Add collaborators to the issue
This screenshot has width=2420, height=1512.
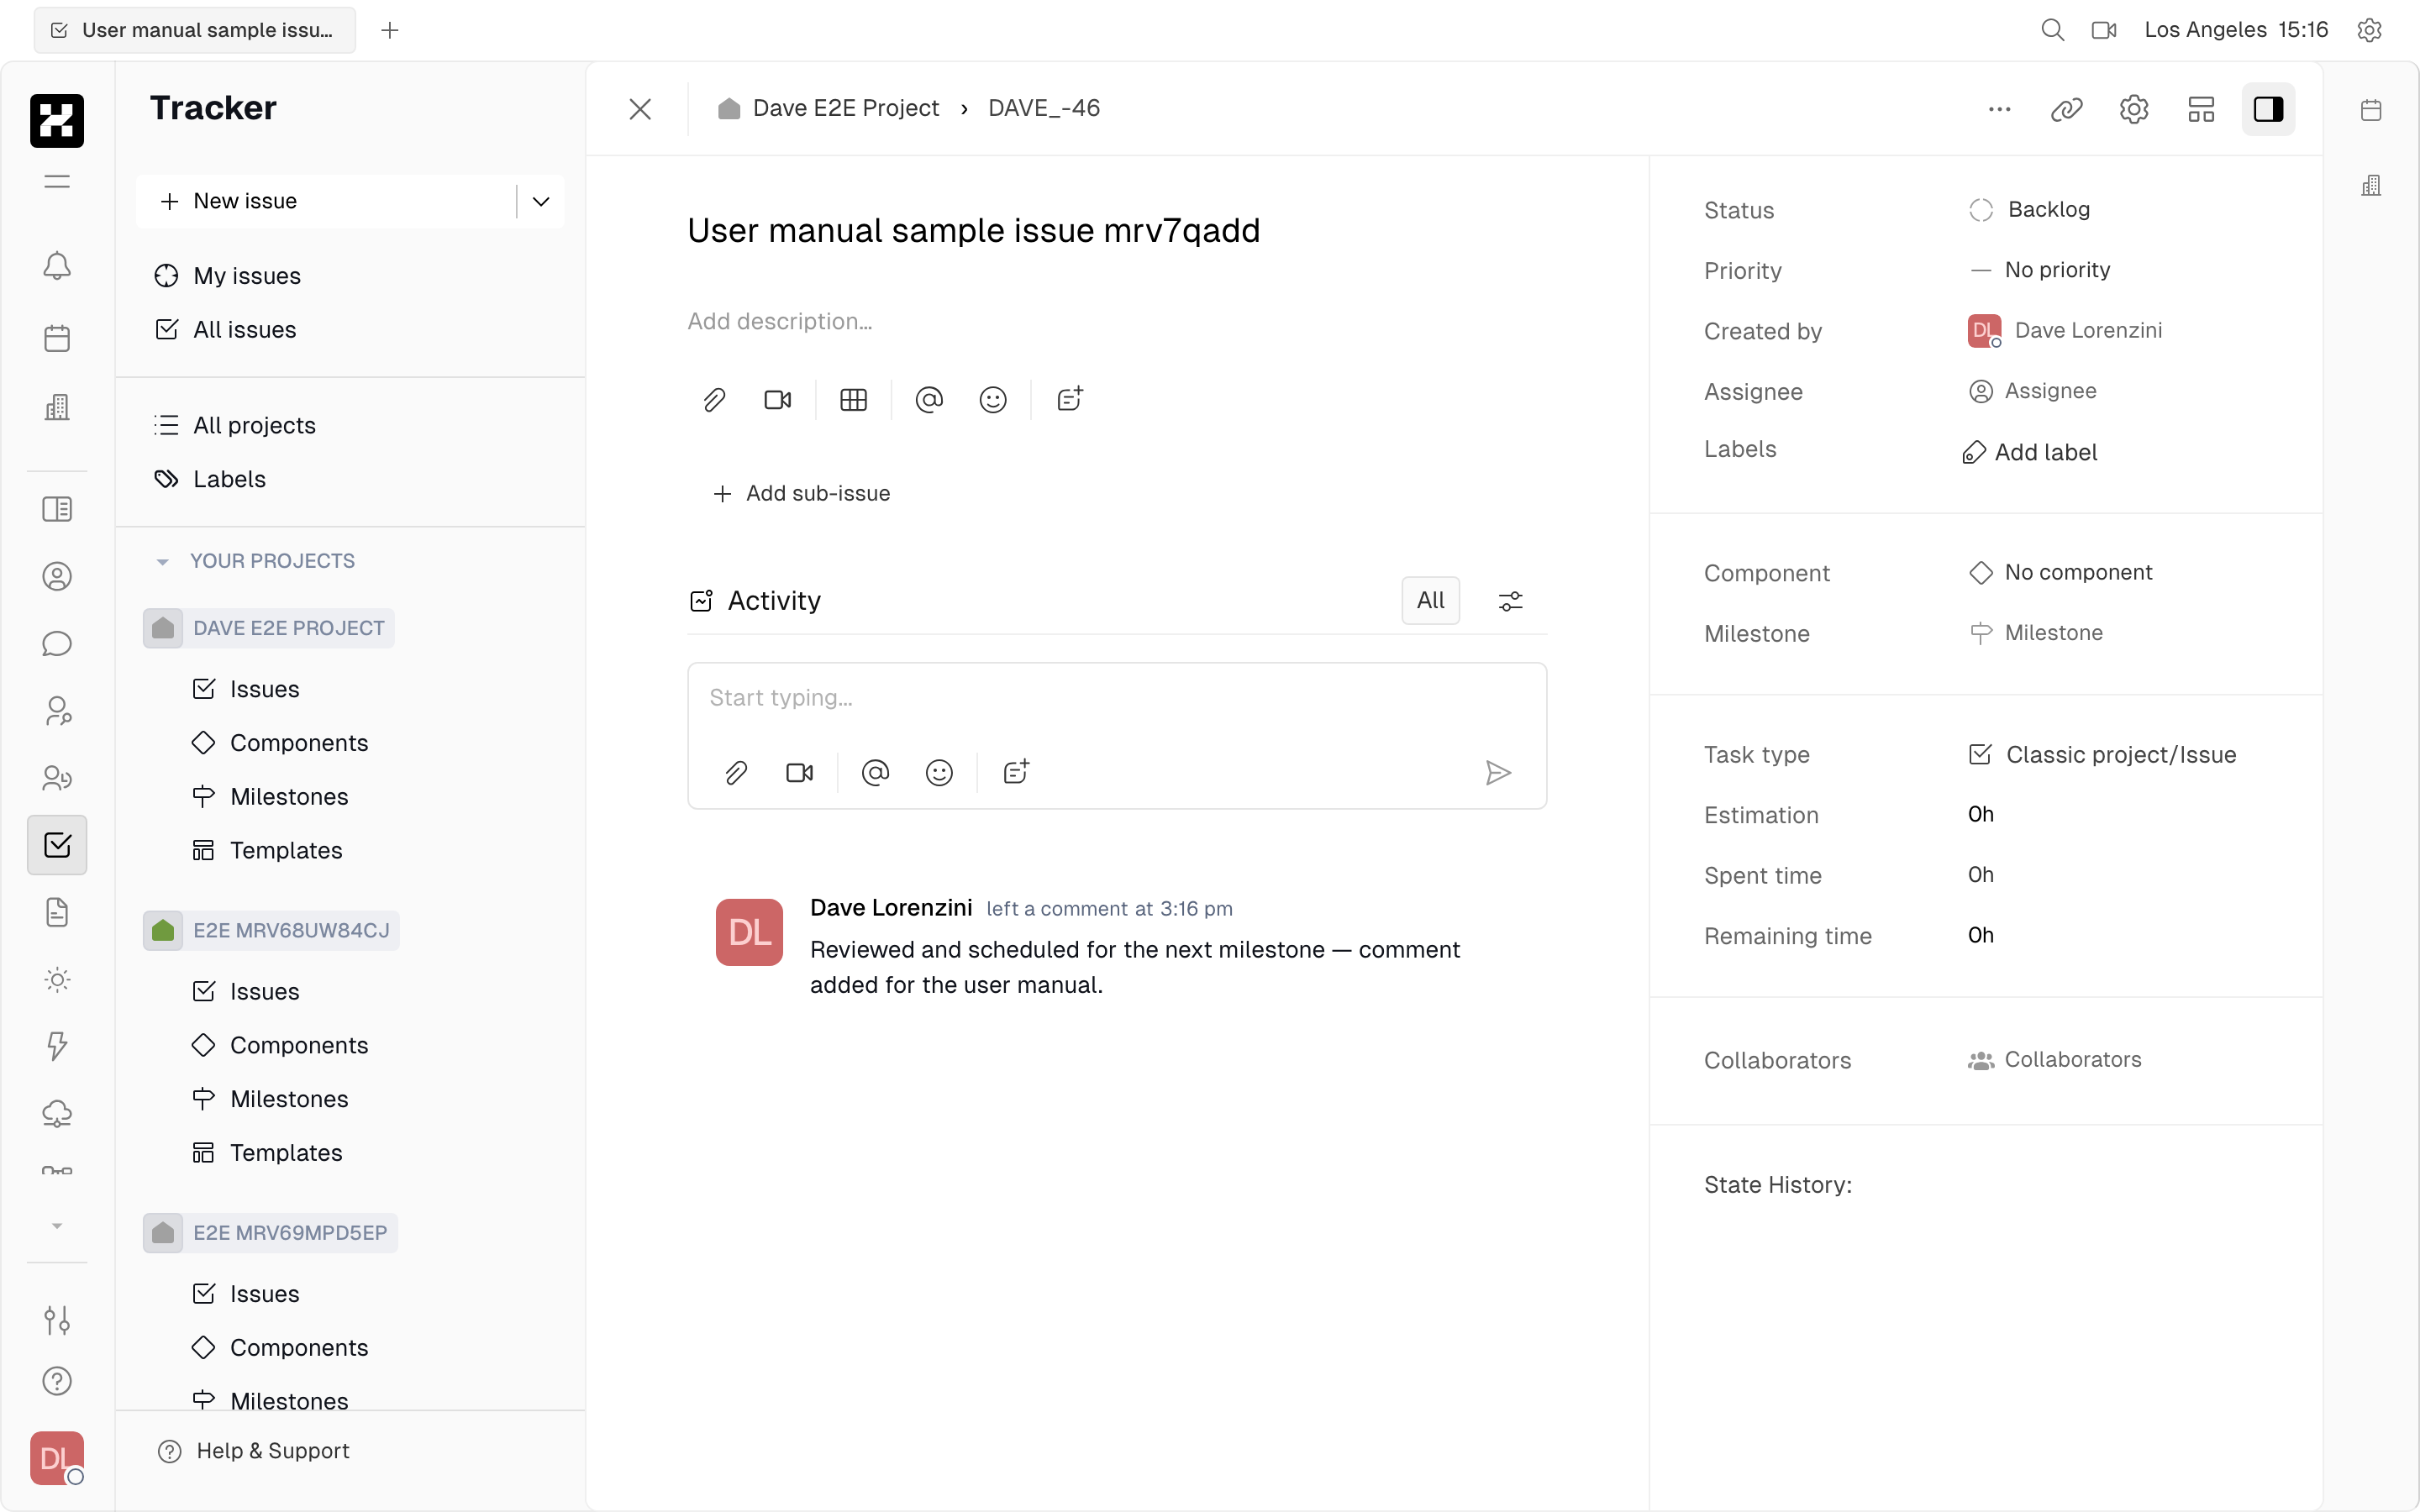coord(2055,1060)
